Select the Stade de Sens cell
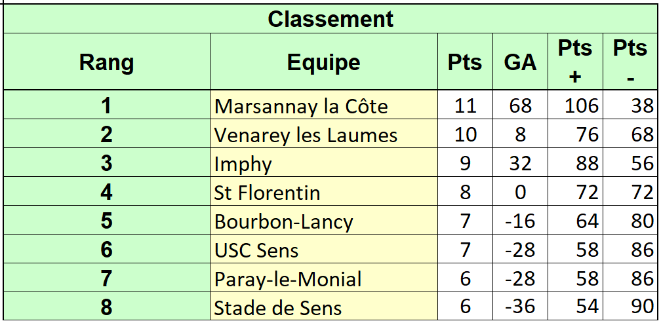661x321 pixels. tap(324, 306)
